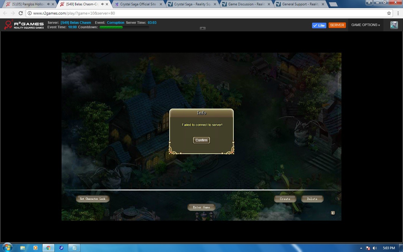Click the R2Games logo
This screenshot has height=252, width=403.
click(x=24, y=25)
